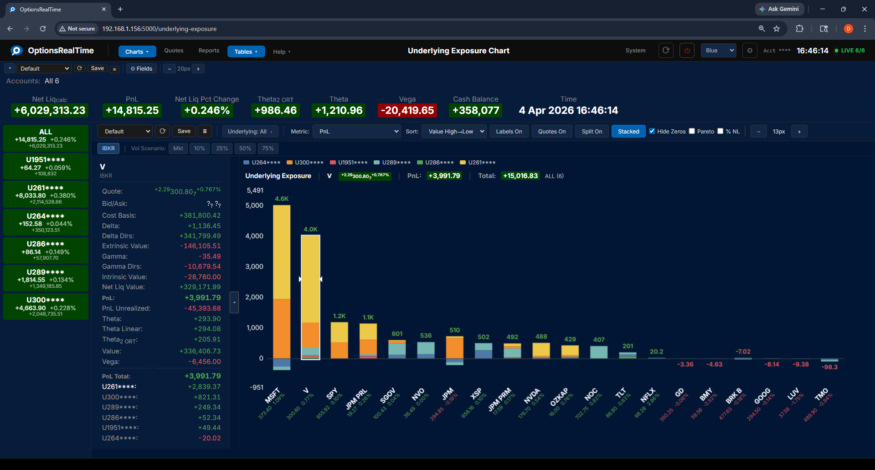Click the Fields gear button

tap(141, 69)
